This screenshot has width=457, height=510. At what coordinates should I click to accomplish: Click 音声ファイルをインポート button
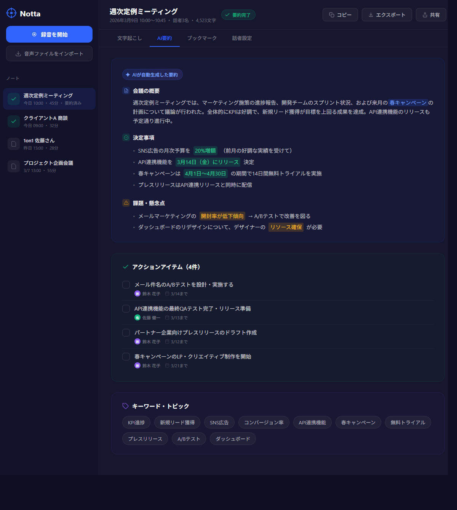[49, 54]
